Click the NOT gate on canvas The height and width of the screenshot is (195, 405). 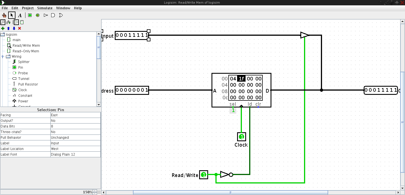coord(226,175)
